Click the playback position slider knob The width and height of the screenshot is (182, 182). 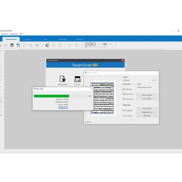(x=86, y=47)
